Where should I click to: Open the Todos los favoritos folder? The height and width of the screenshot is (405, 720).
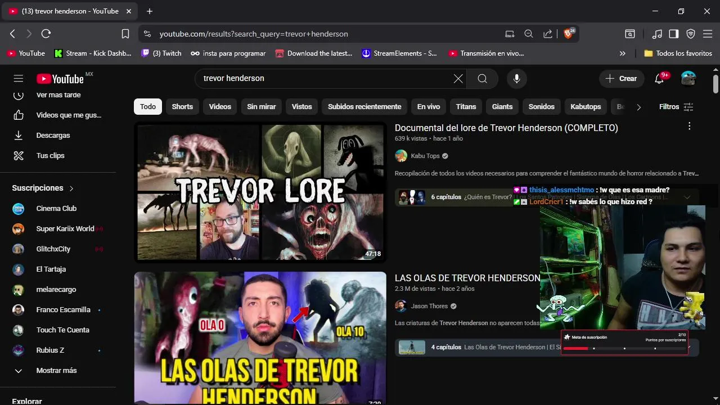pos(678,53)
